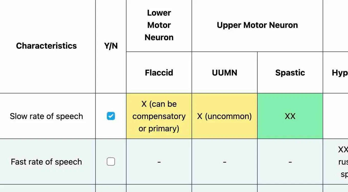Click the Spastic subheader cell
The image size is (348, 192).
coord(290,73)
